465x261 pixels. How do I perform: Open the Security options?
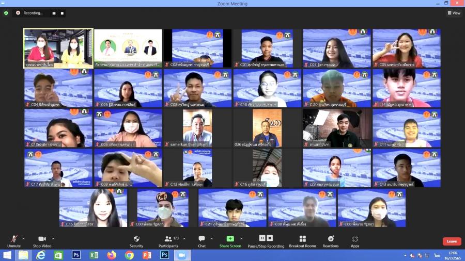pyautogui.click(x=136, y=240)
